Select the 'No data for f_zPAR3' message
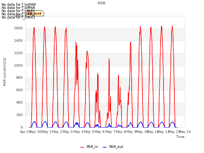204x153 pixels. point(18,17)
